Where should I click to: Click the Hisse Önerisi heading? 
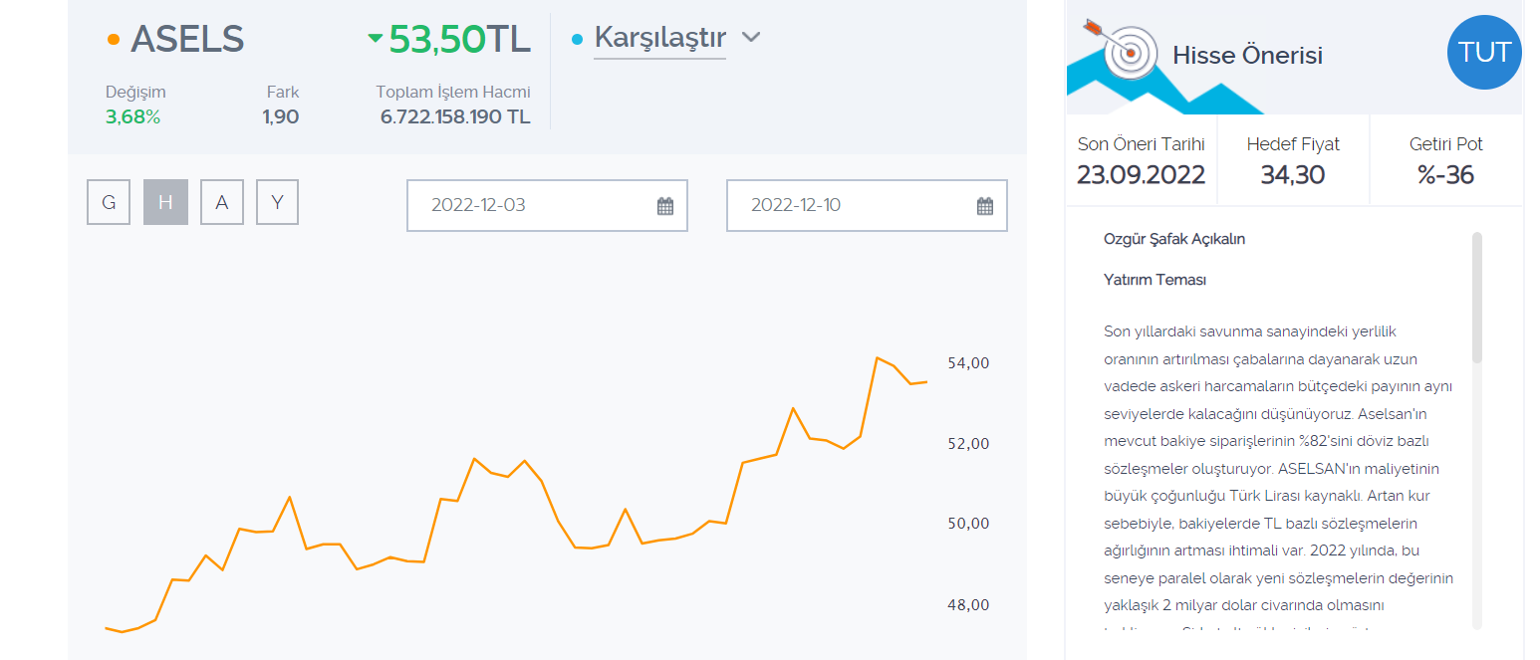[x=1248, y=56]
